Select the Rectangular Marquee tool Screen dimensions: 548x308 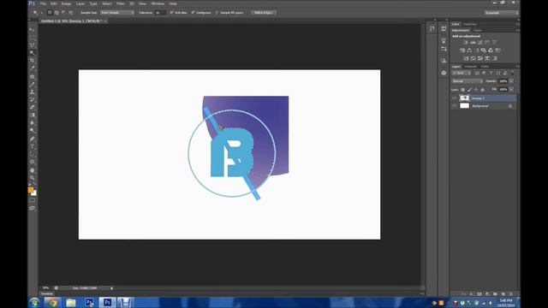(x=33, y=38)
